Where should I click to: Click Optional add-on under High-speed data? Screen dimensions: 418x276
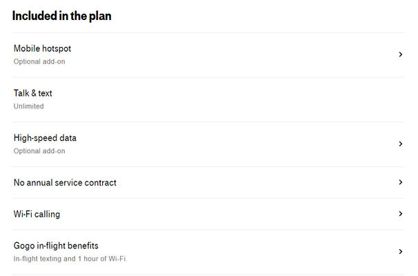tap(39, 151)
